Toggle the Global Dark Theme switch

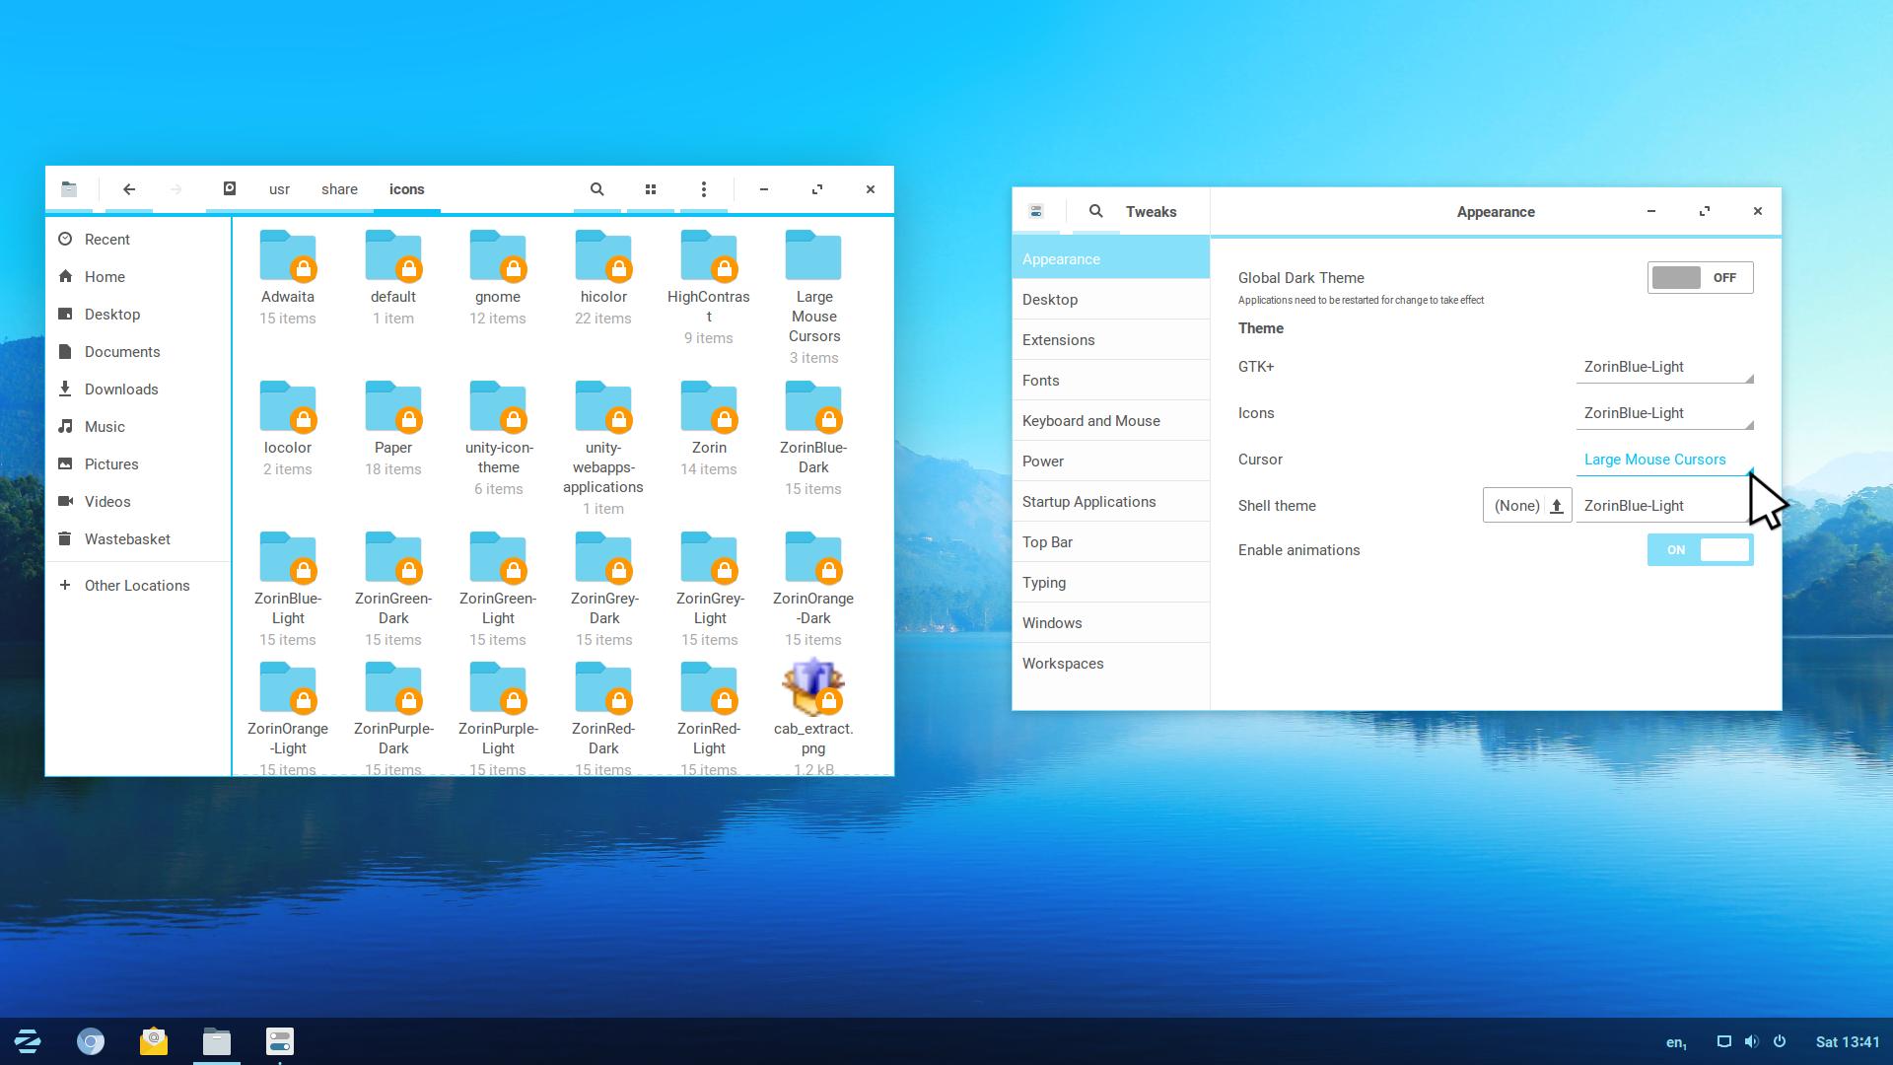[1700, 278]
